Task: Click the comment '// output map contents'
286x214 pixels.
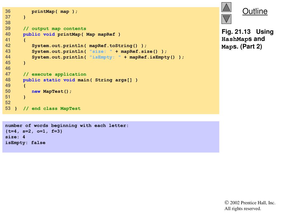Action: click(x=54, y=29)
